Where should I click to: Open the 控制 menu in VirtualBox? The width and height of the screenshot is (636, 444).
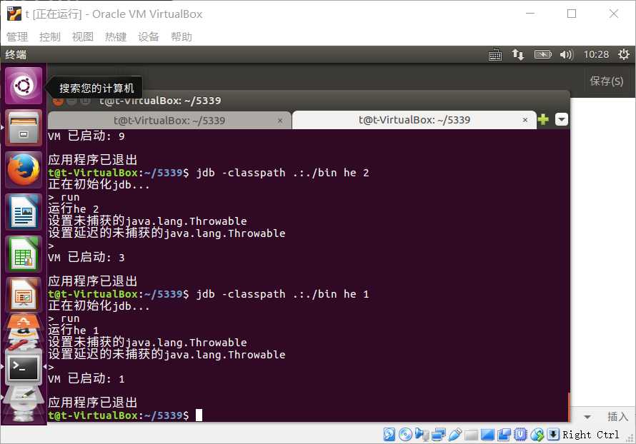tap(50, 37)
